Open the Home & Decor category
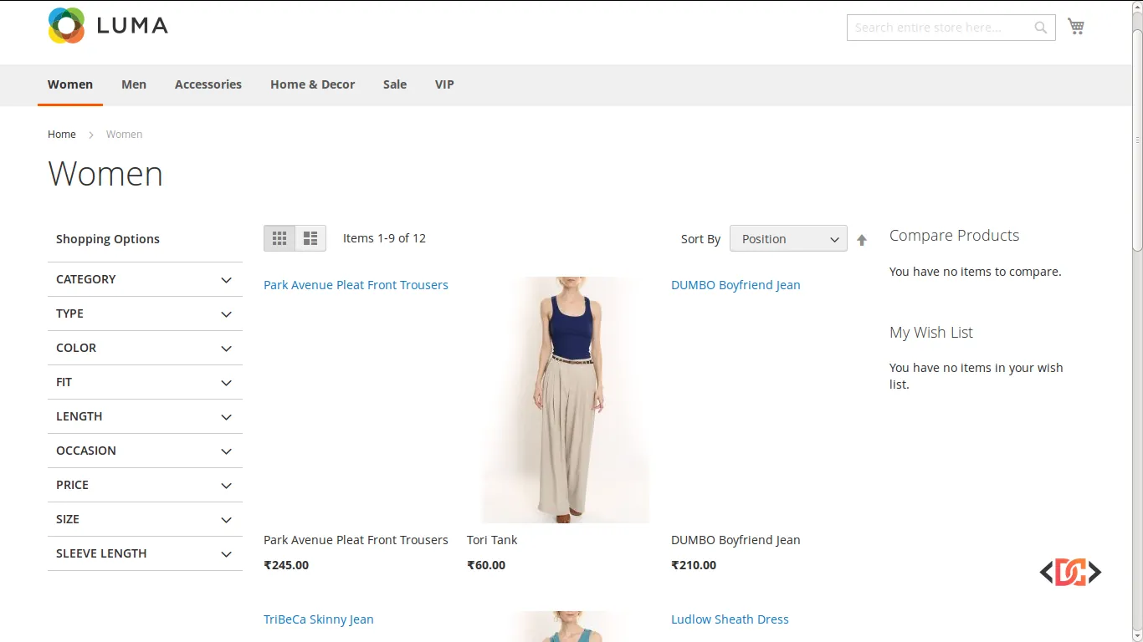The height and width of the screenshot is (642, 1143). [312, 84]
